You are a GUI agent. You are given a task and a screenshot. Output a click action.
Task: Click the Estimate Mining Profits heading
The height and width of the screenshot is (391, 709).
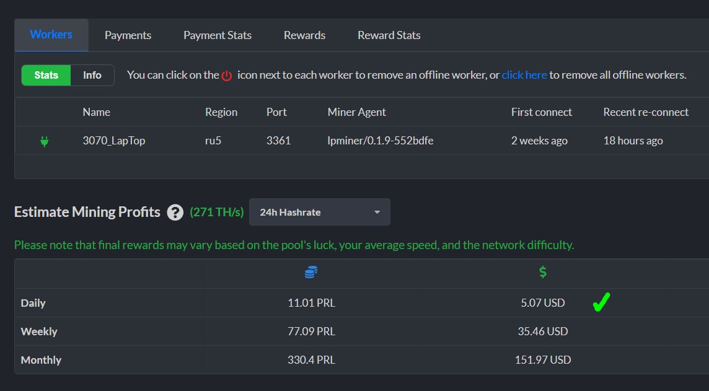click(x=87, y=212)
